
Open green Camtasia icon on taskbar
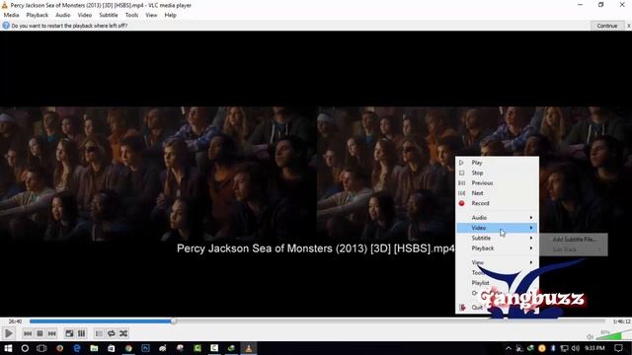pyautogui.click(x=197, y=348)
